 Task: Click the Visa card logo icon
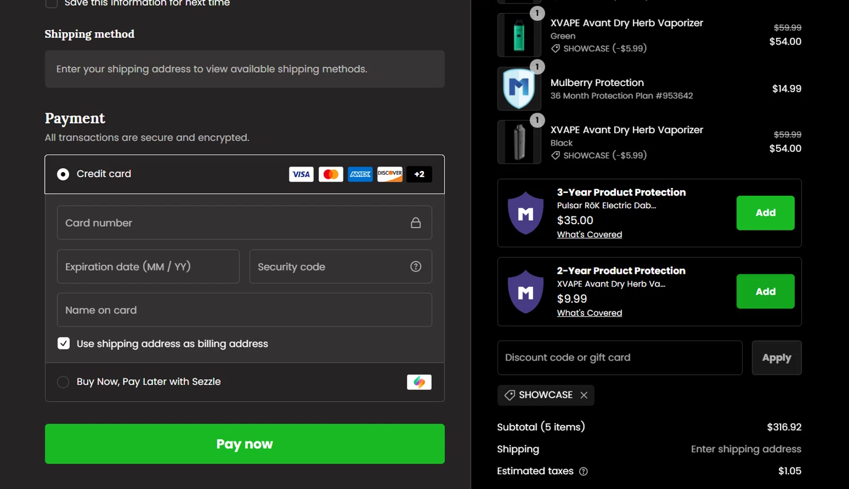click(301, 174)
